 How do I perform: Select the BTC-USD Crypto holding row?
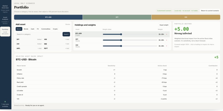(x=122, y=34)
